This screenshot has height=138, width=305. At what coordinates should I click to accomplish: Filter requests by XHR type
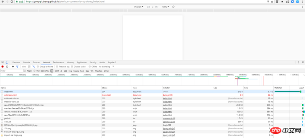point(57,71)
